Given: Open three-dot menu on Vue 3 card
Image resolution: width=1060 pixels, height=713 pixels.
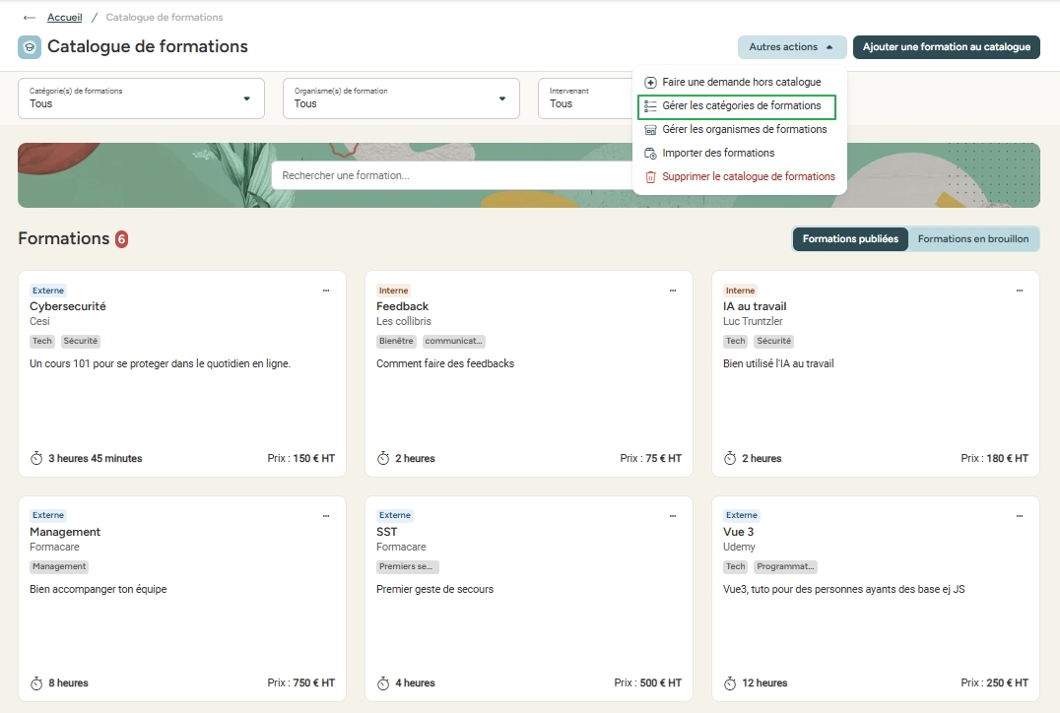Looking at the screenshot, I should pyautogui.click(x=1020, y=515).
